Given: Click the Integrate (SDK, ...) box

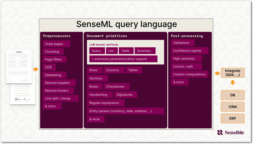Looking at the screenshot, I should [232, 73].
